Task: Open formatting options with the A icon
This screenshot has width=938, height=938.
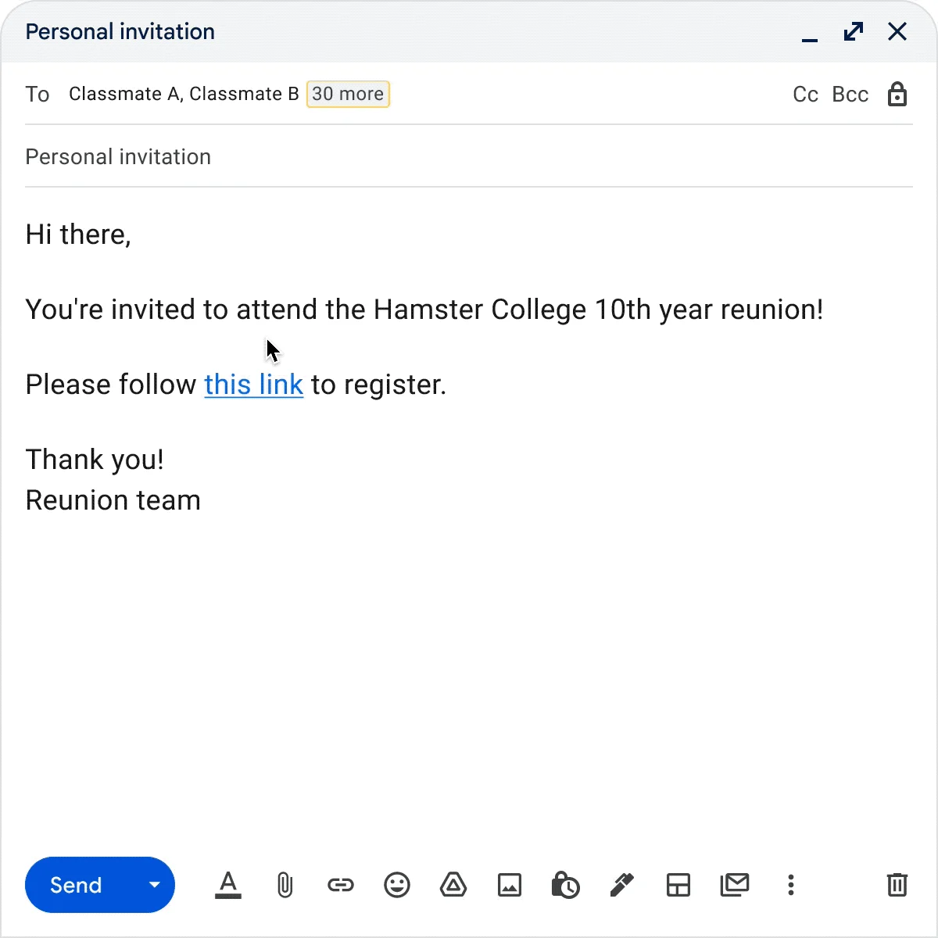Action: [x=227, y=885]
